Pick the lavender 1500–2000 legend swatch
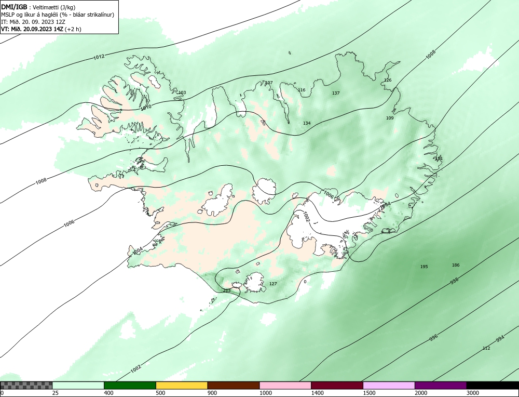The image size is (519, 397). point(389,385)
